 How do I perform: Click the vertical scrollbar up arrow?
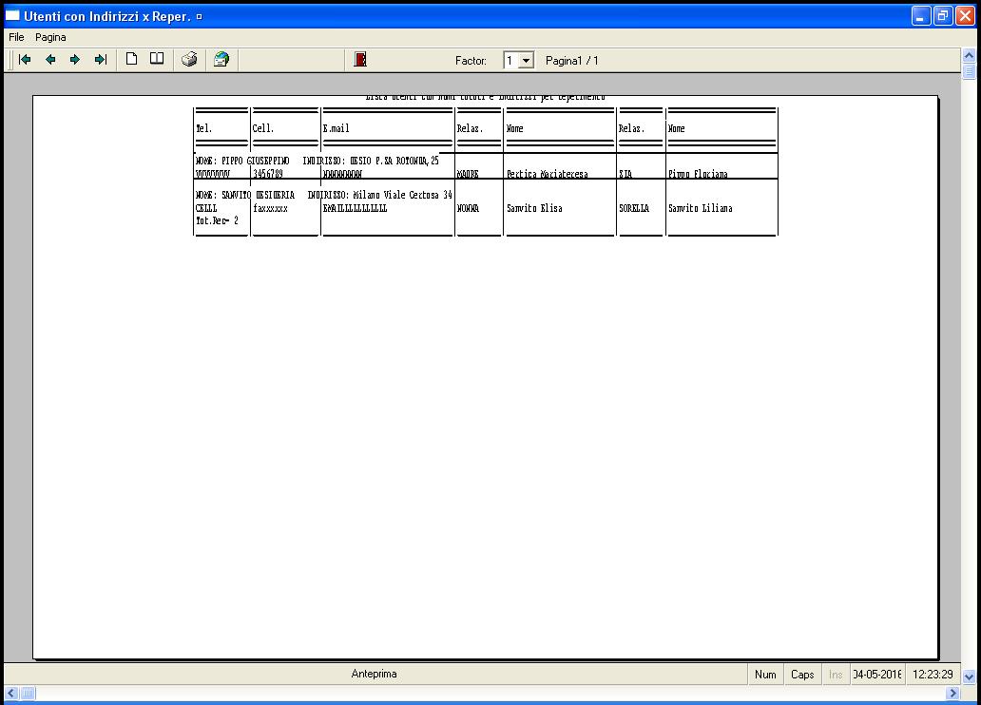pyautogui.click(x=969, y=56)
